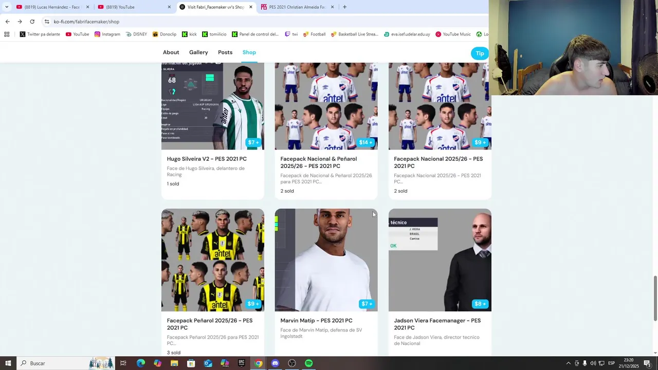Image resolution: width=658 pixels, height=370 pixels.
Task: Open the Gallery section
Action: tap(198, 52)
